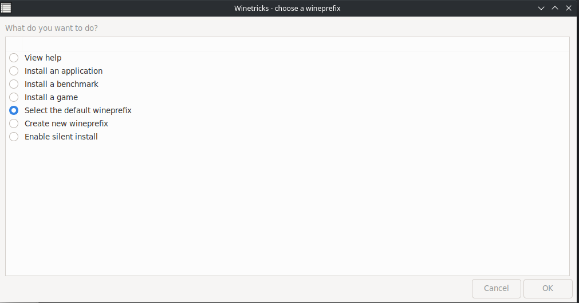
Task: Maximize window using the up chevron icon
Action: 554,8
